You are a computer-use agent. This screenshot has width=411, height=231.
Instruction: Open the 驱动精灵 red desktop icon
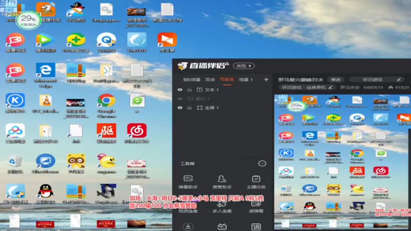point(106,133)
